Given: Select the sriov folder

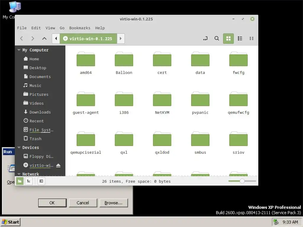Looking at the screenshot, I should click(238, 143).
